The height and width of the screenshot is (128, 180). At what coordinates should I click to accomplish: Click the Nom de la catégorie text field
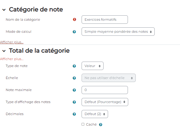105,20
